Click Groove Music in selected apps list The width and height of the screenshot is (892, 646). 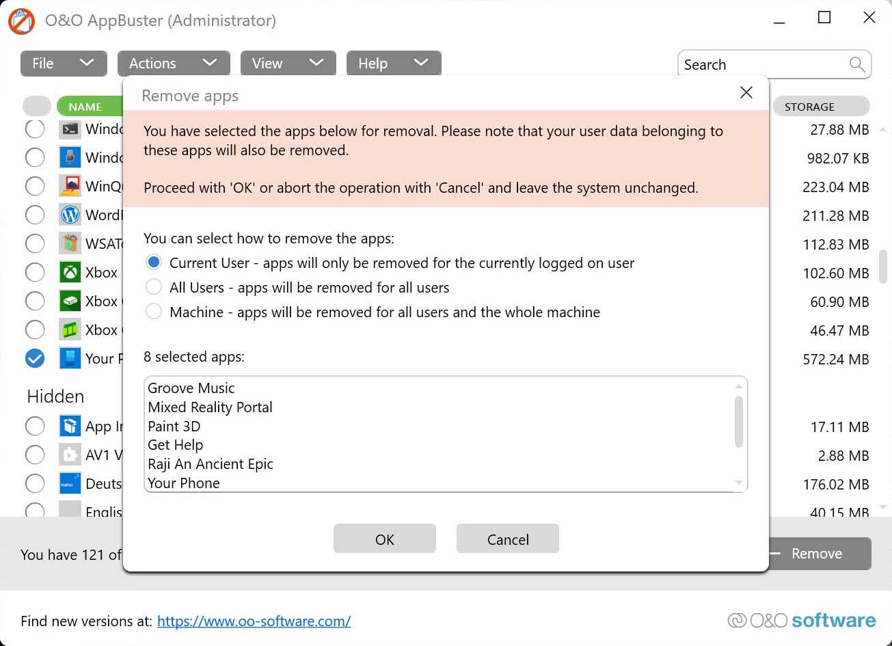(191, 388)
